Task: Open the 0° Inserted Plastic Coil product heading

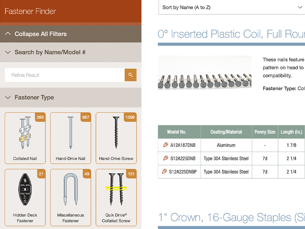Action: [231, 34]
